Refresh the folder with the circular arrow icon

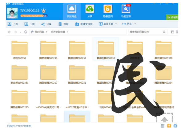(x=26, y=32)
